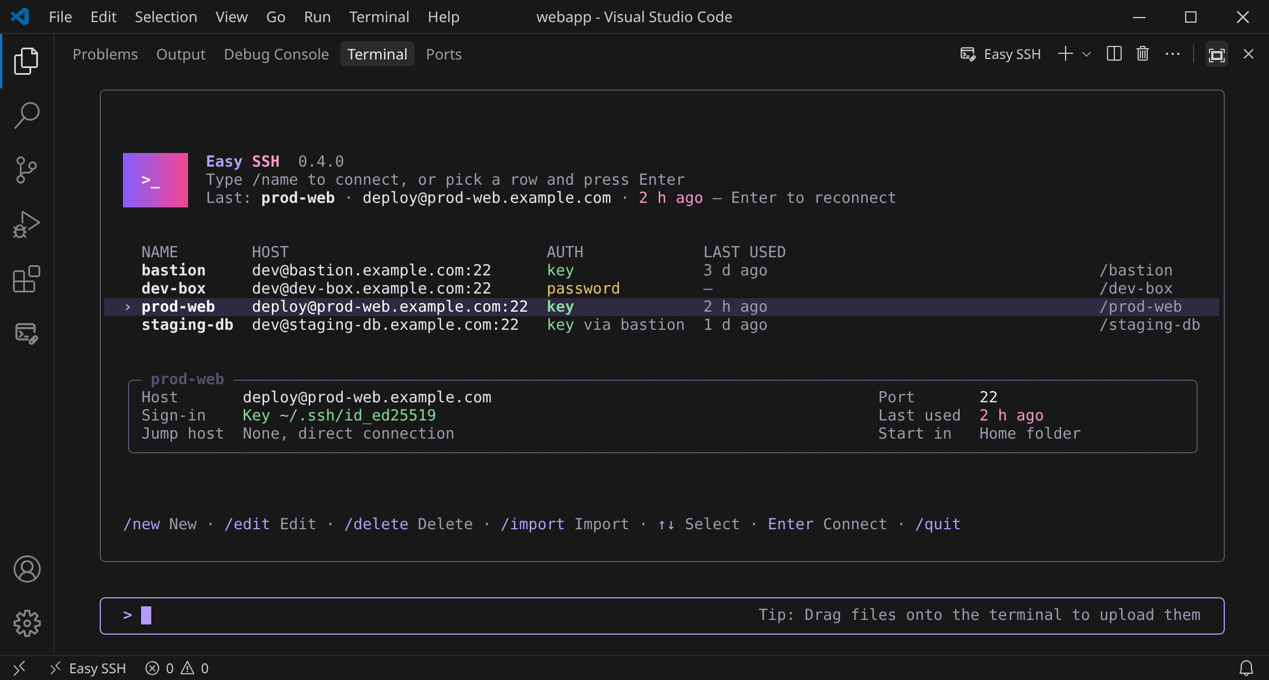Click the Easy SSH status bar item
This screenshot has height=680, width=1269.
tap(88, 668)
